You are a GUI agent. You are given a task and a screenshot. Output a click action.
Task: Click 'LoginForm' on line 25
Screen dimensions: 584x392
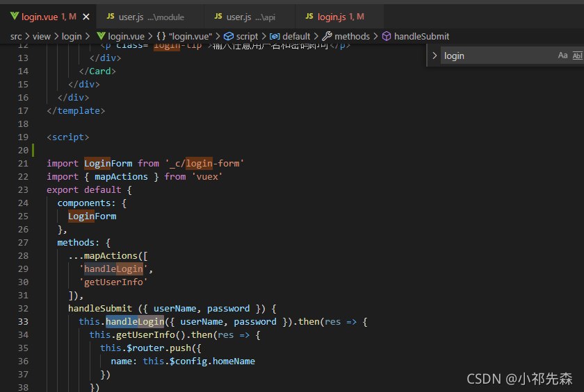tap(92, 216)
